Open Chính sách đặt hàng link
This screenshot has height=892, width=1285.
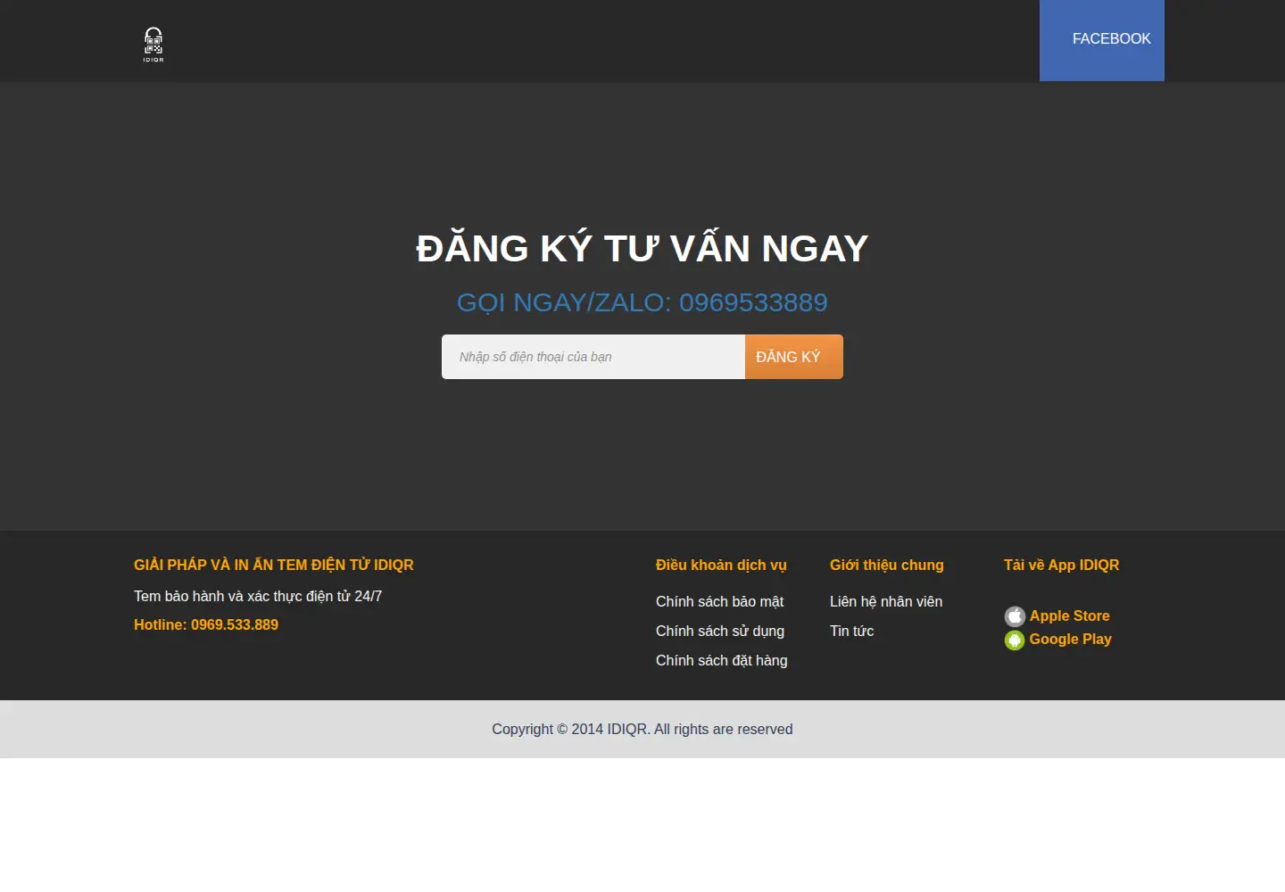pos(722,660)
